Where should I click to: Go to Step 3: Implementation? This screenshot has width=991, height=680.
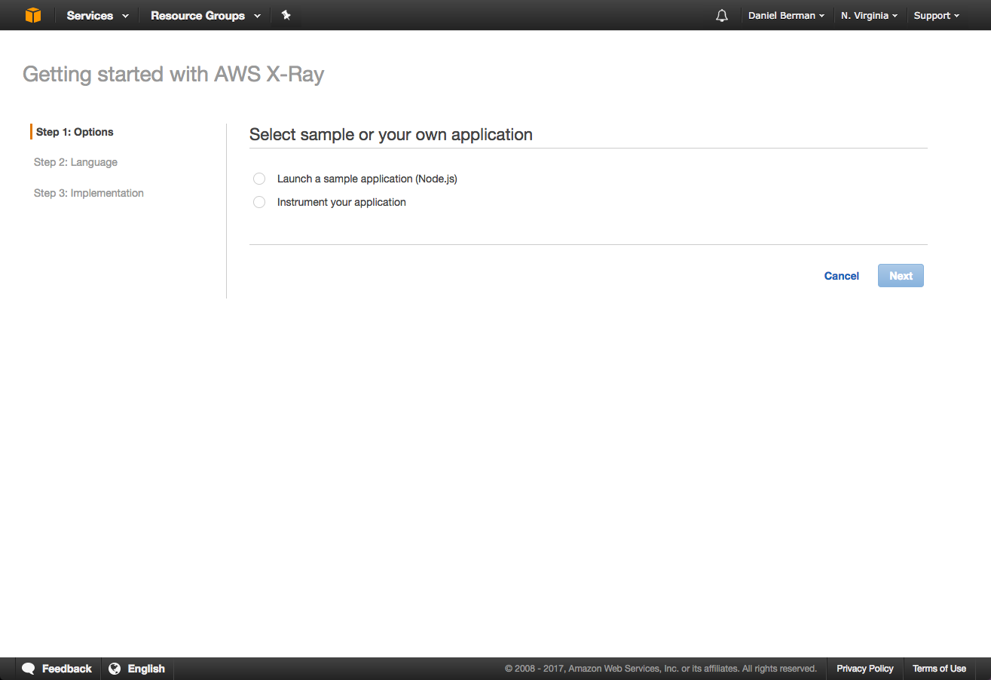click(x=89, y=193)
